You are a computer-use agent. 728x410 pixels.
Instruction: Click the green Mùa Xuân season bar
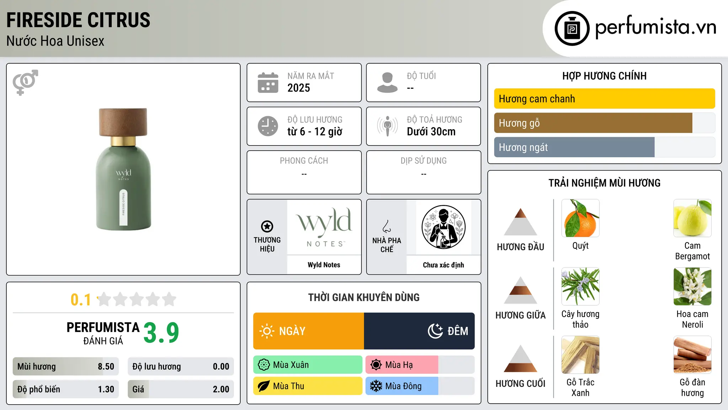[x=308, y=365]
